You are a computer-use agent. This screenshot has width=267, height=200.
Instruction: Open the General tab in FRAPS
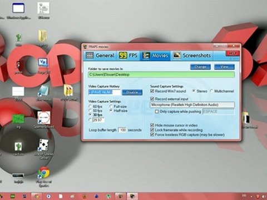pyautogui.click(x=100, y=56)
